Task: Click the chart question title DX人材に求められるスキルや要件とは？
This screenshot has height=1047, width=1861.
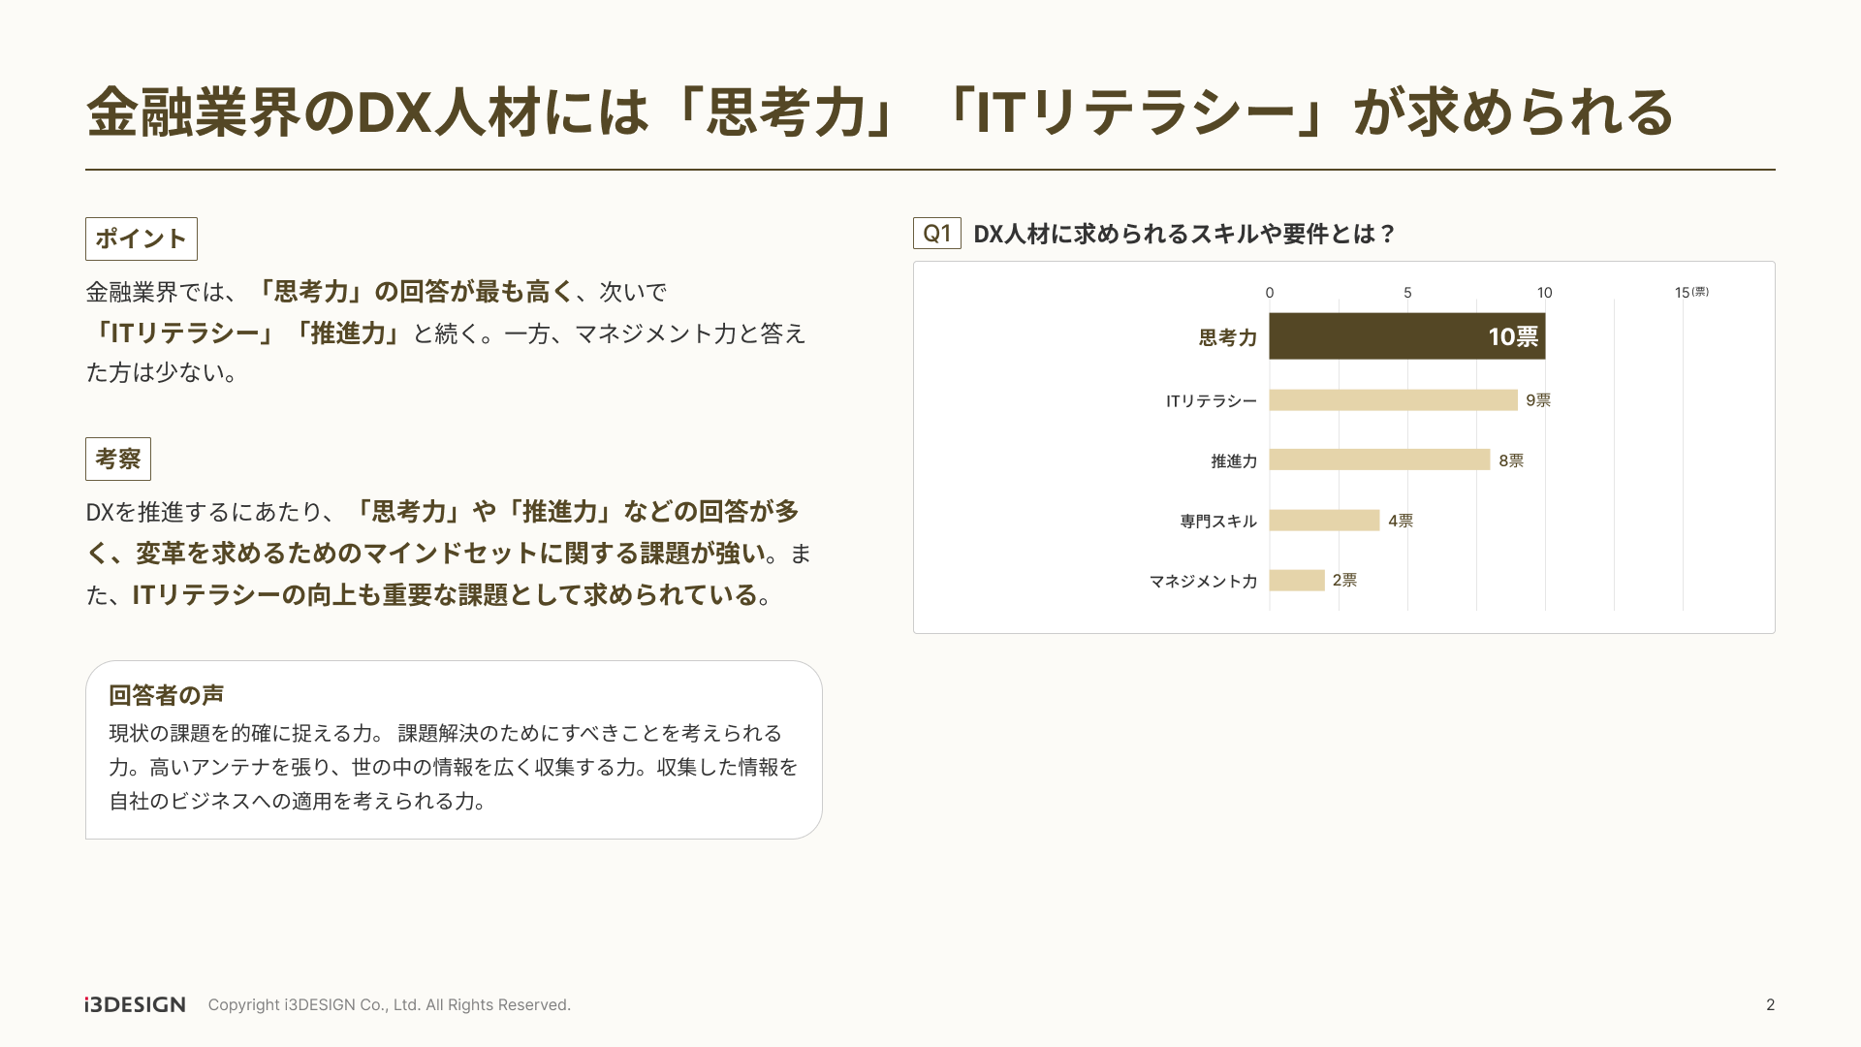Action: pyautogui.click(x=1183, y=234)
